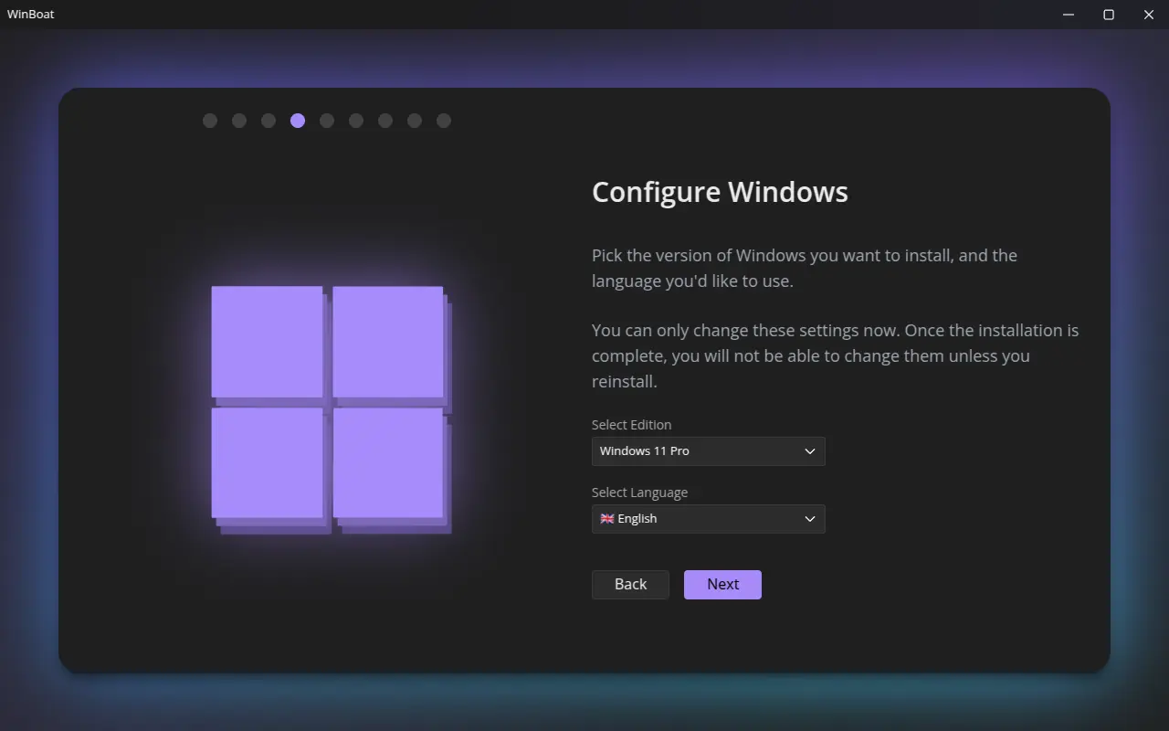Click the Next button
Viewport: 1169px width, 731px height.
722,584
